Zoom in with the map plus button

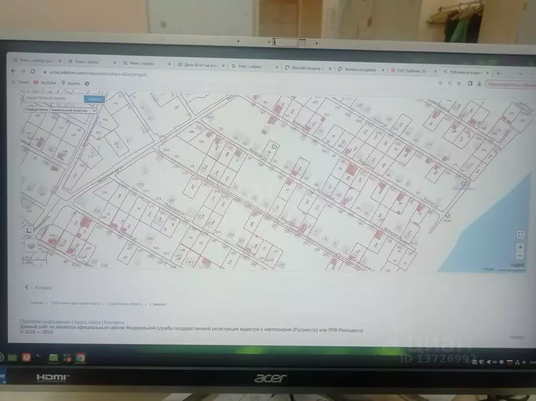(x=520, y=247)
